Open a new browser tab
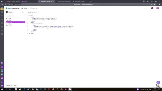Image resolution: width=162 pixels, height=91 pixels. coord(91,1)
